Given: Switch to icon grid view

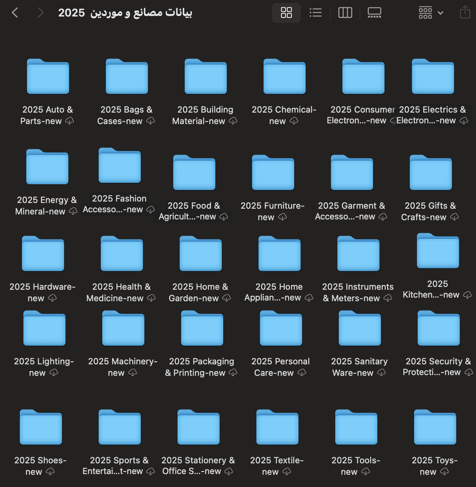Looking at the screenshot, I should [286, 13].
